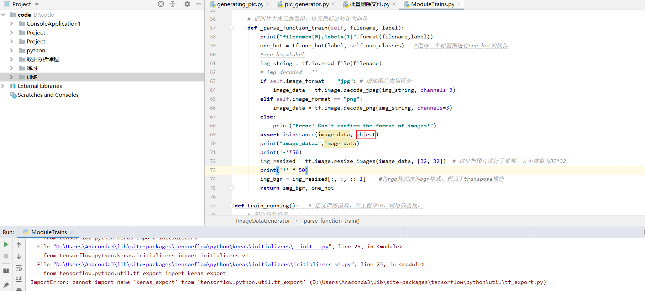The height and width of the screenshot is (291, 645).
Task: Hide the Project panel with minimize icon
Action: pyautogui.click(x=199, y=4)
